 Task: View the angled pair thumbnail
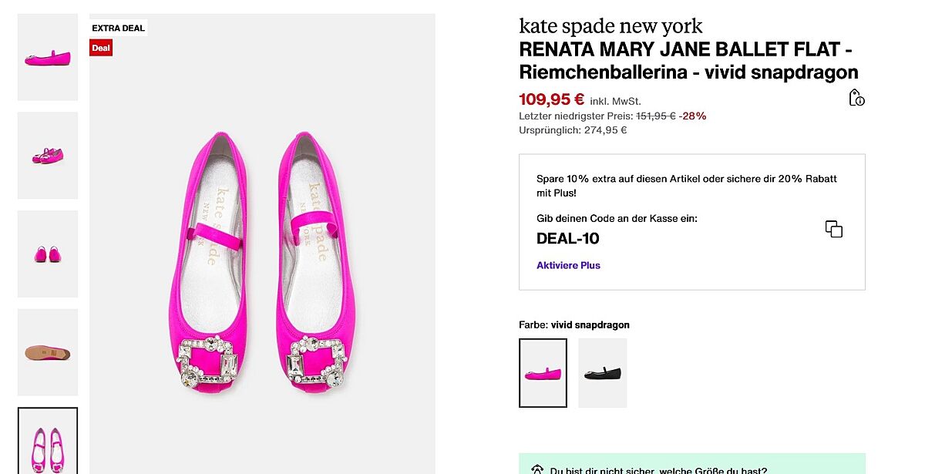pos(48,155)
